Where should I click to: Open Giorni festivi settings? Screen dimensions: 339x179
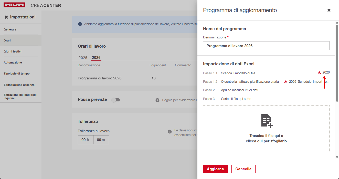click(x=13, y=51)
